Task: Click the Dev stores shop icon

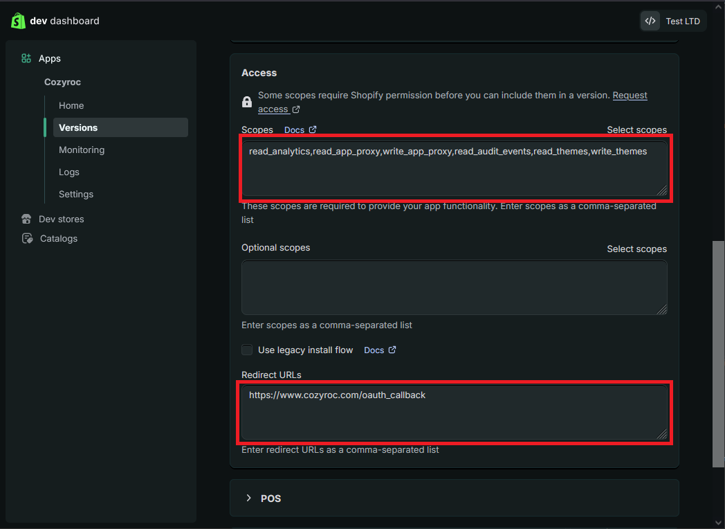Action: coord(26,219)
